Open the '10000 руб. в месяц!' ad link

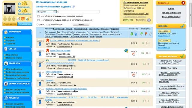(169, 68)
